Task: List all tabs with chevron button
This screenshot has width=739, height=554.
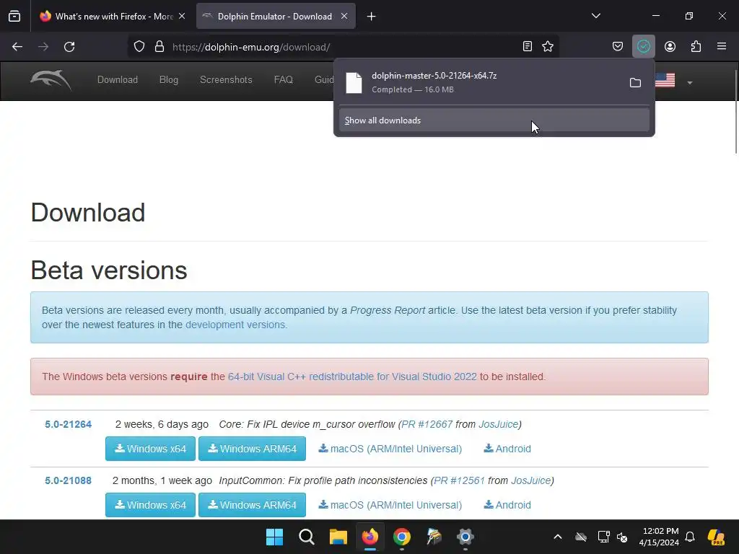Action: point(596,16)
